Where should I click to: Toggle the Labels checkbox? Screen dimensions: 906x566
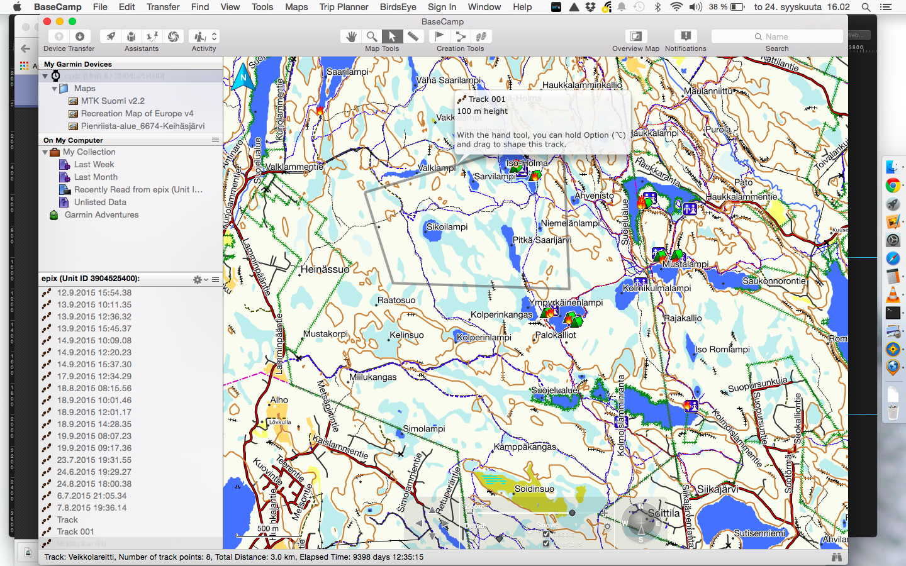pyautogui.click(x=546, y=534)
